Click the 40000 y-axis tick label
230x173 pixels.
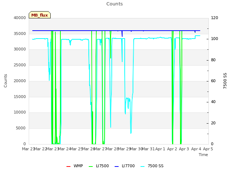coord(20,18)
